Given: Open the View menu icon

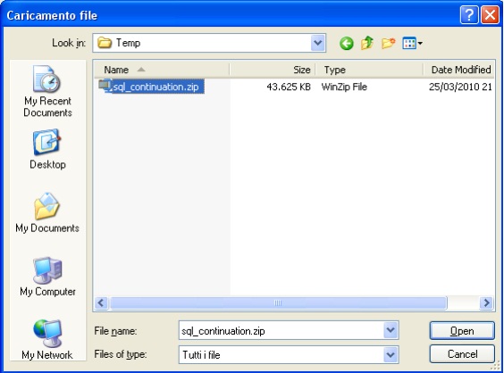Looking at the screenshot, I should (412, 43).
